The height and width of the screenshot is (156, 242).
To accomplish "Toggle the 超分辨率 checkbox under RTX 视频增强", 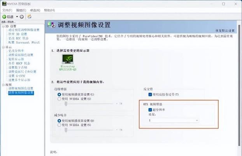I will (x=150, y=110).
